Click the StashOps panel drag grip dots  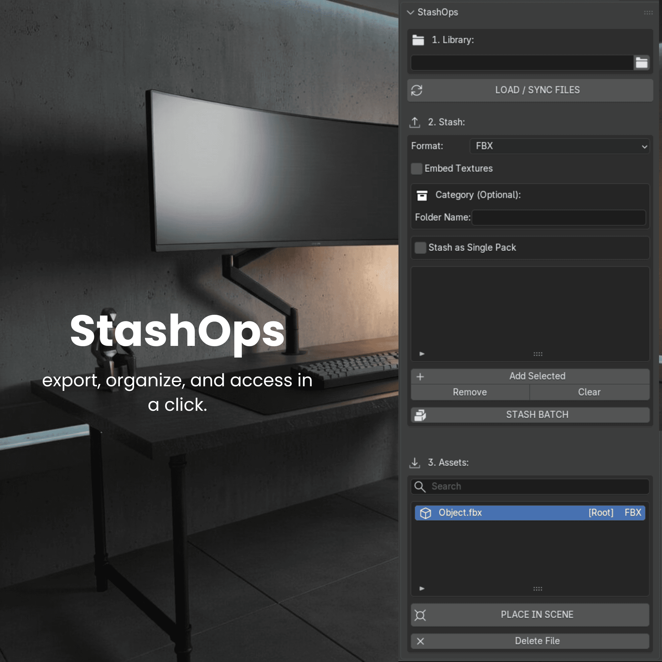point(648,13)
